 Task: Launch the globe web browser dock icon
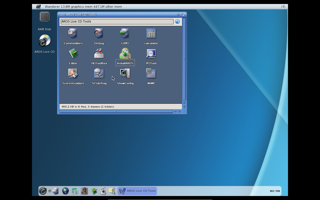tap(65, 191)
